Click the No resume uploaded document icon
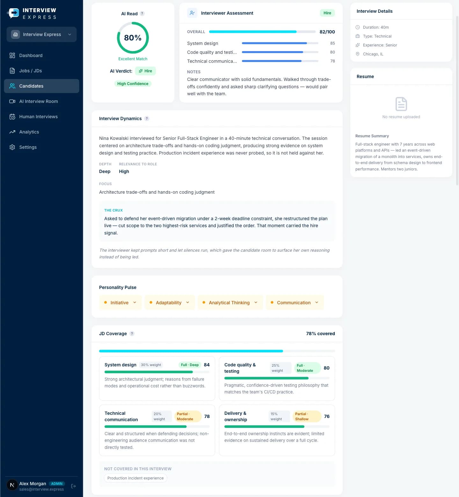The height and width of the screenshot is (497, 459). tap(401, 104)
